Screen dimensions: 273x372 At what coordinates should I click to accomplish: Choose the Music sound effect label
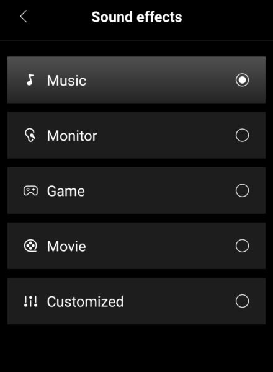pos(66,81)
